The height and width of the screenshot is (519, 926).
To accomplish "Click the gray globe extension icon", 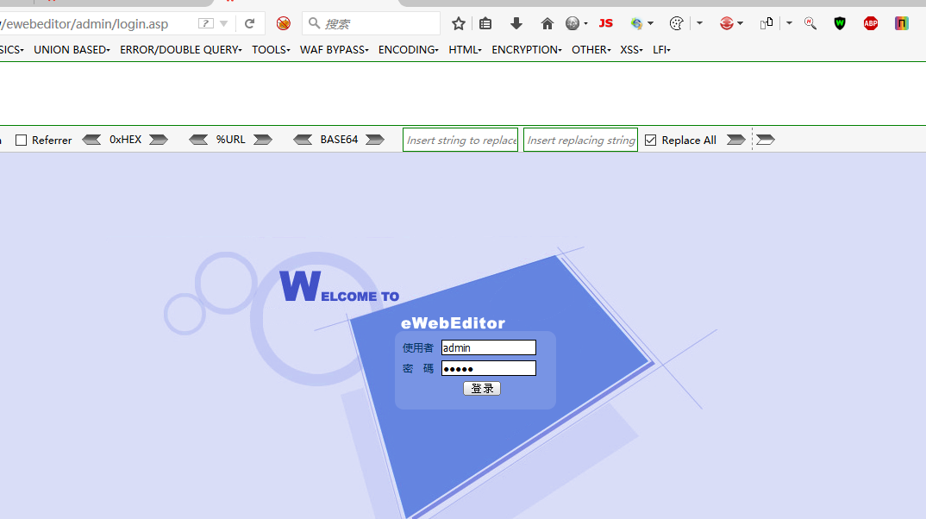I will 572,23.
